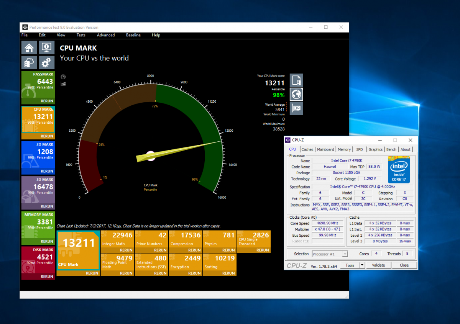
Task: Open the File menu
Action: [x=25, y=35]
